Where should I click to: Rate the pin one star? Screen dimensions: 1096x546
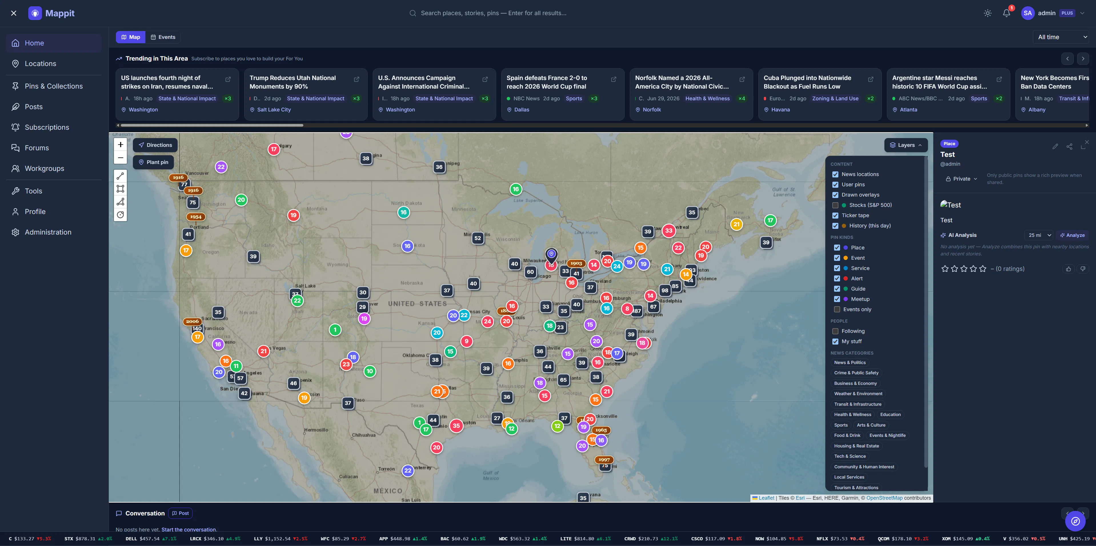pos(945,269)
